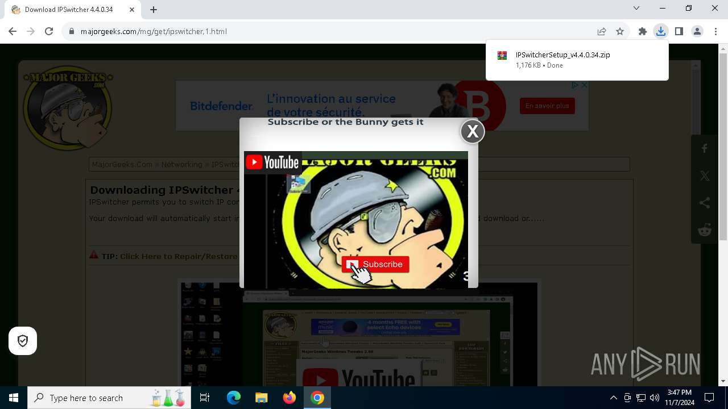The image size is (728, 409).
Task: Open the volume tray icon
Action: point(655,398)
